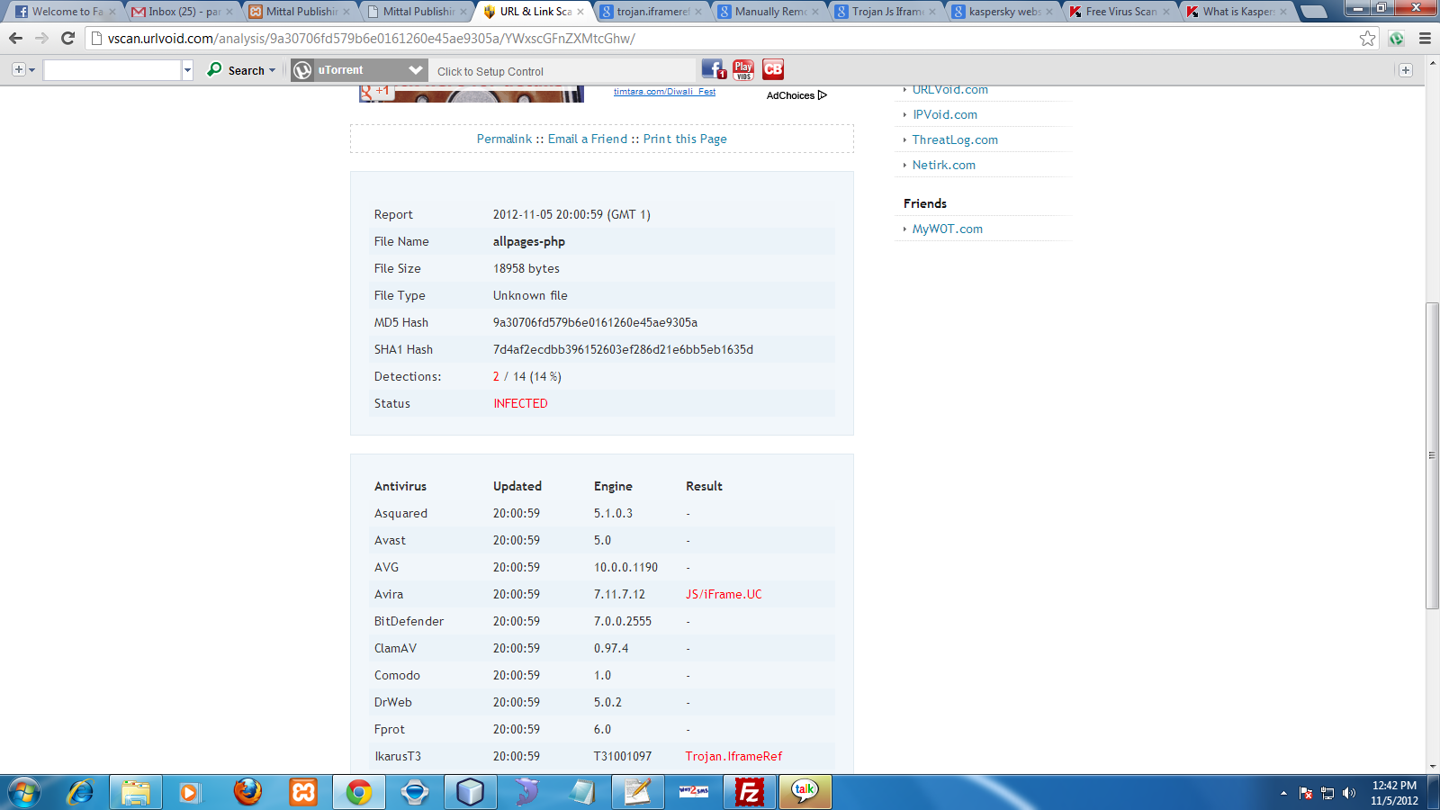
Task: Click the Print this Page link
Action: coord(685,139)
